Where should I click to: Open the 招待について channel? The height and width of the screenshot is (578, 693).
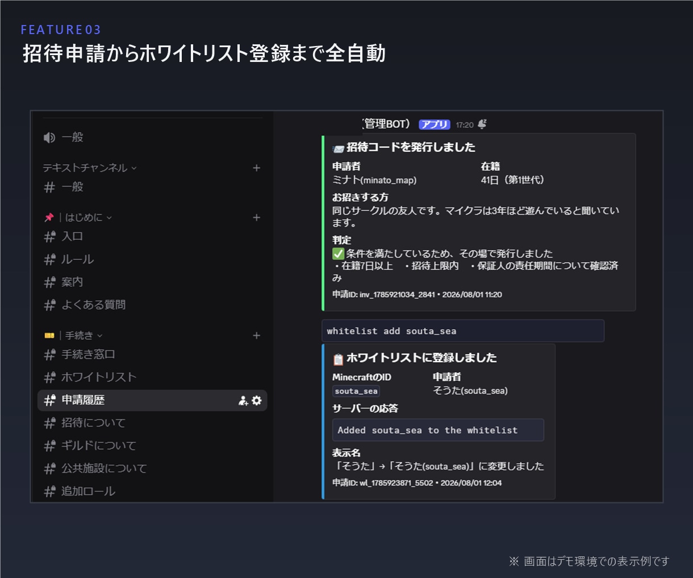click(152, 423)
